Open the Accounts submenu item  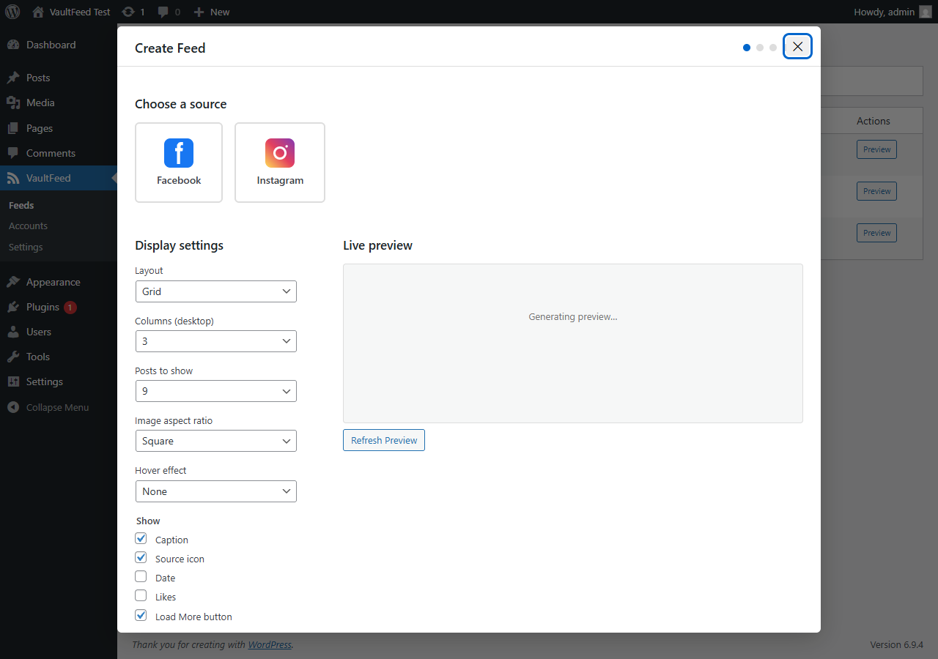[28, 226]
